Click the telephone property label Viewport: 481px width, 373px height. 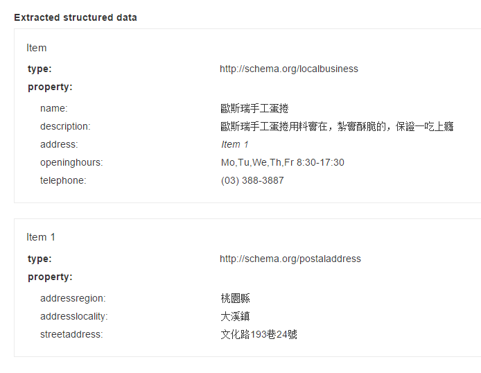pyautogui.click(x=63, y=180)
